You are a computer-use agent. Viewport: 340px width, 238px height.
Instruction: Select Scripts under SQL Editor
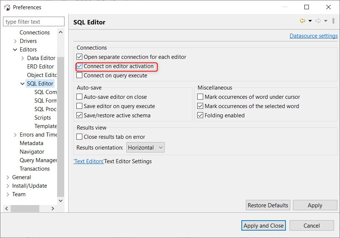(43, 118)
